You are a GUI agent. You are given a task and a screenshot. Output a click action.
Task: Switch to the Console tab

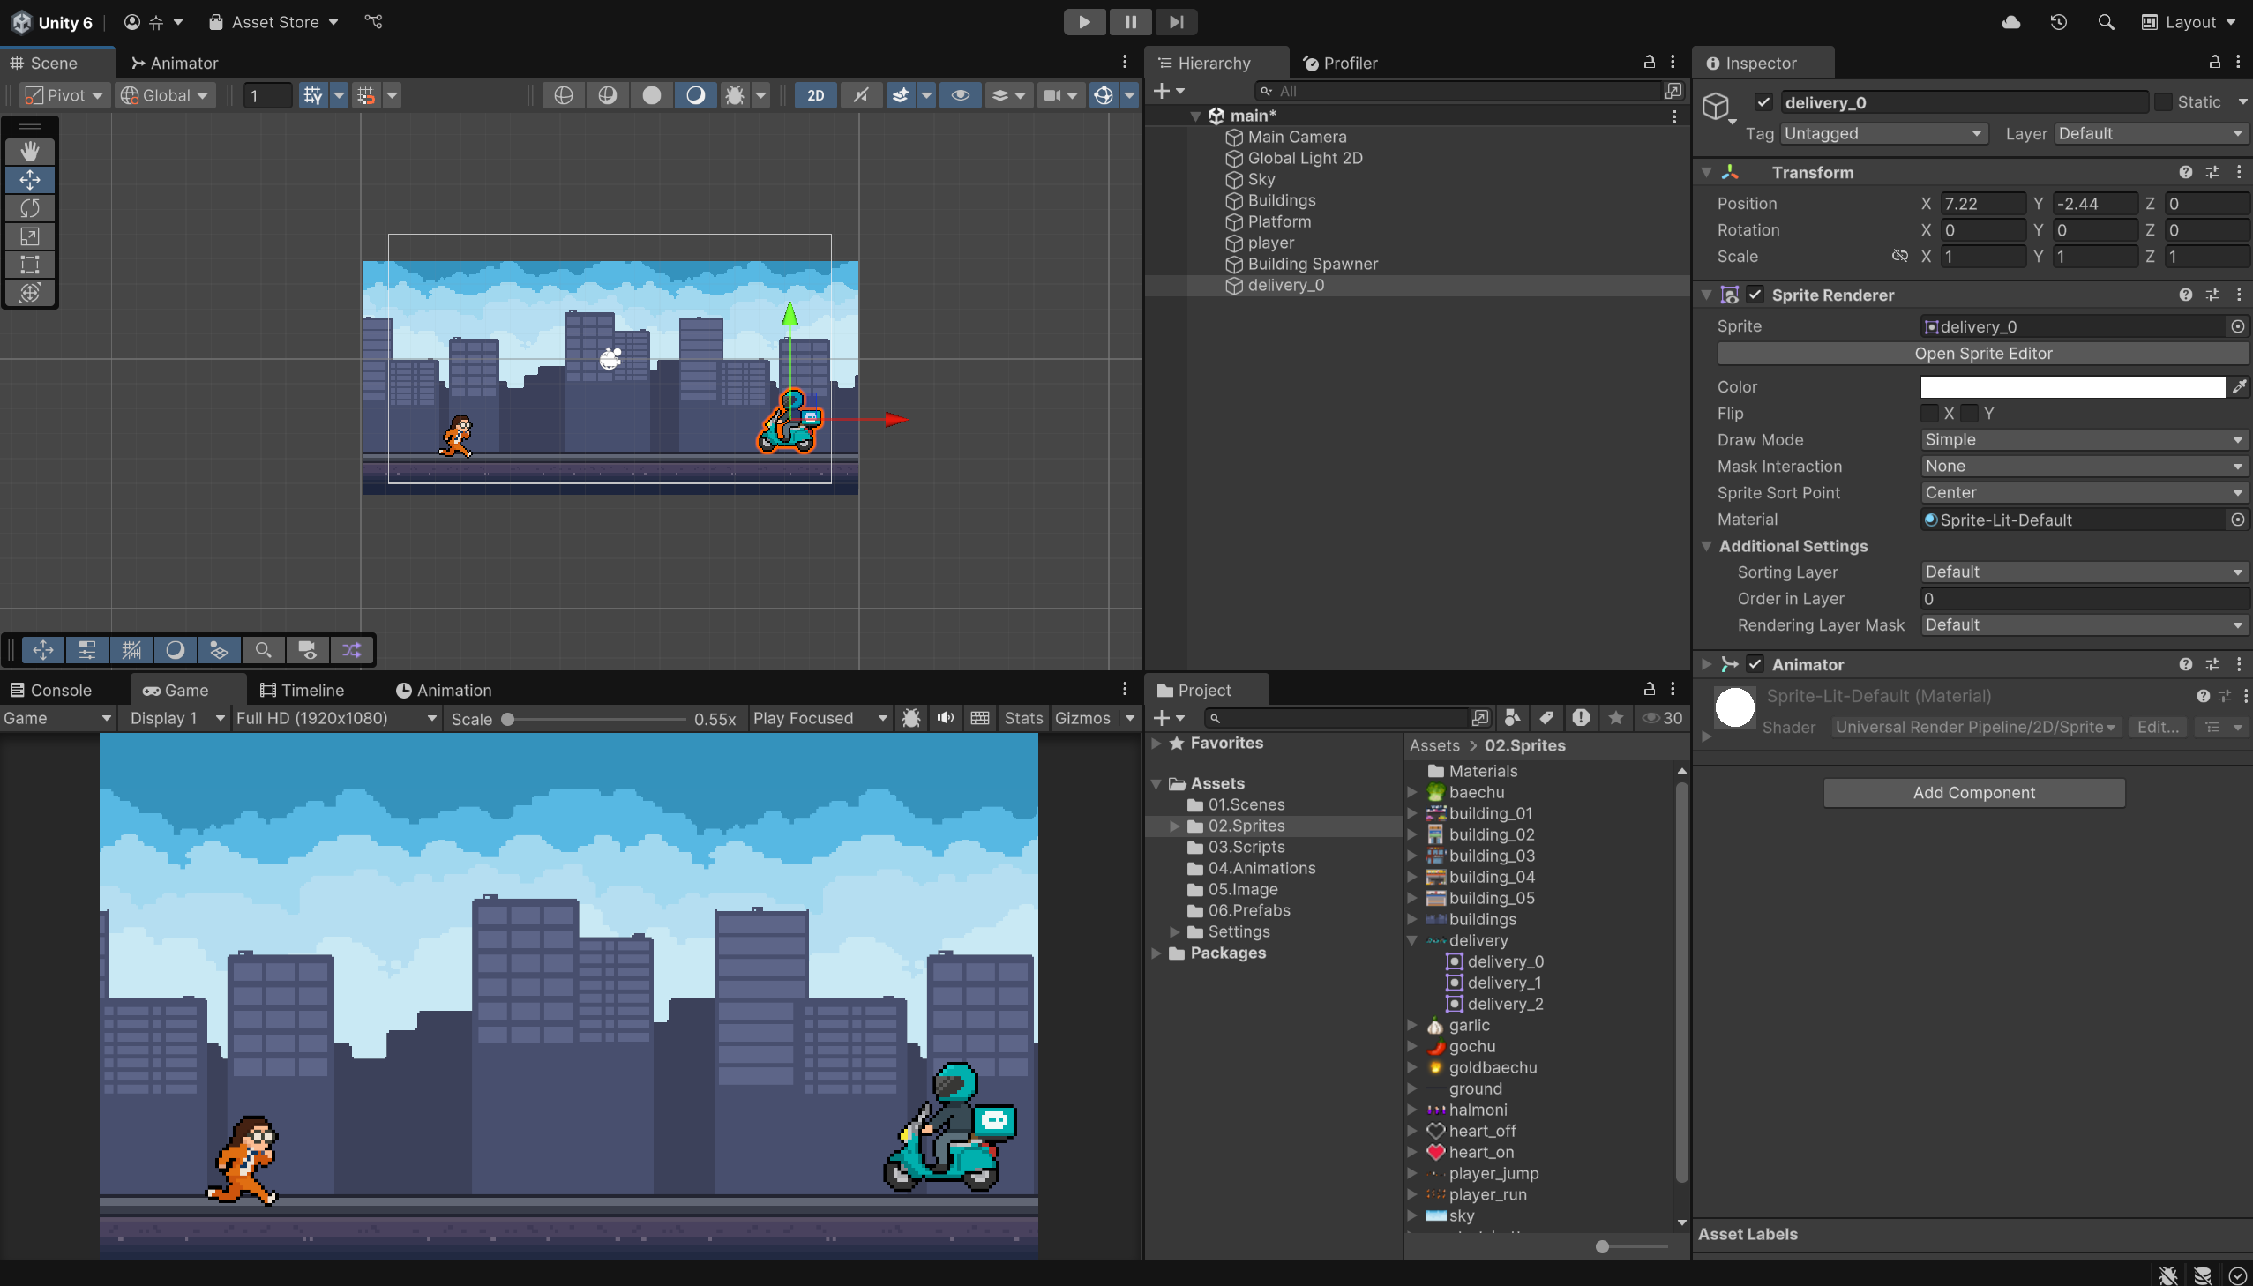point(51,691)
